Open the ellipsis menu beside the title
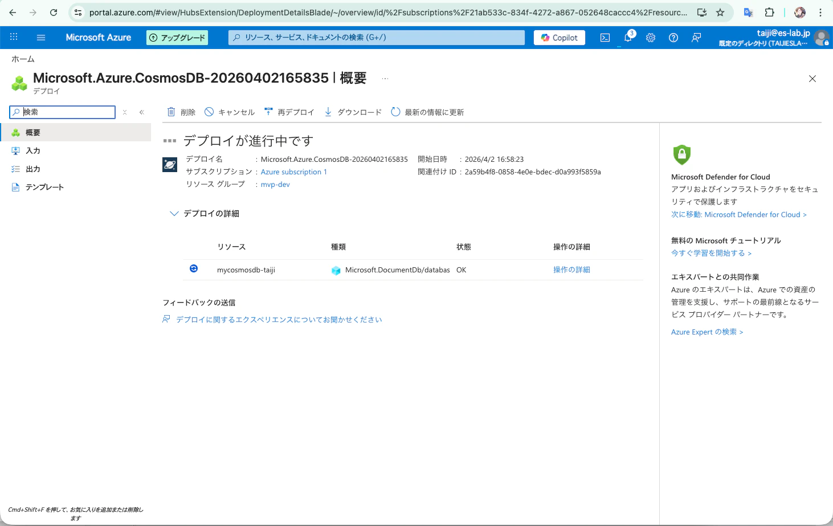This screenshot has height=526, width=833. click(385, 79)
